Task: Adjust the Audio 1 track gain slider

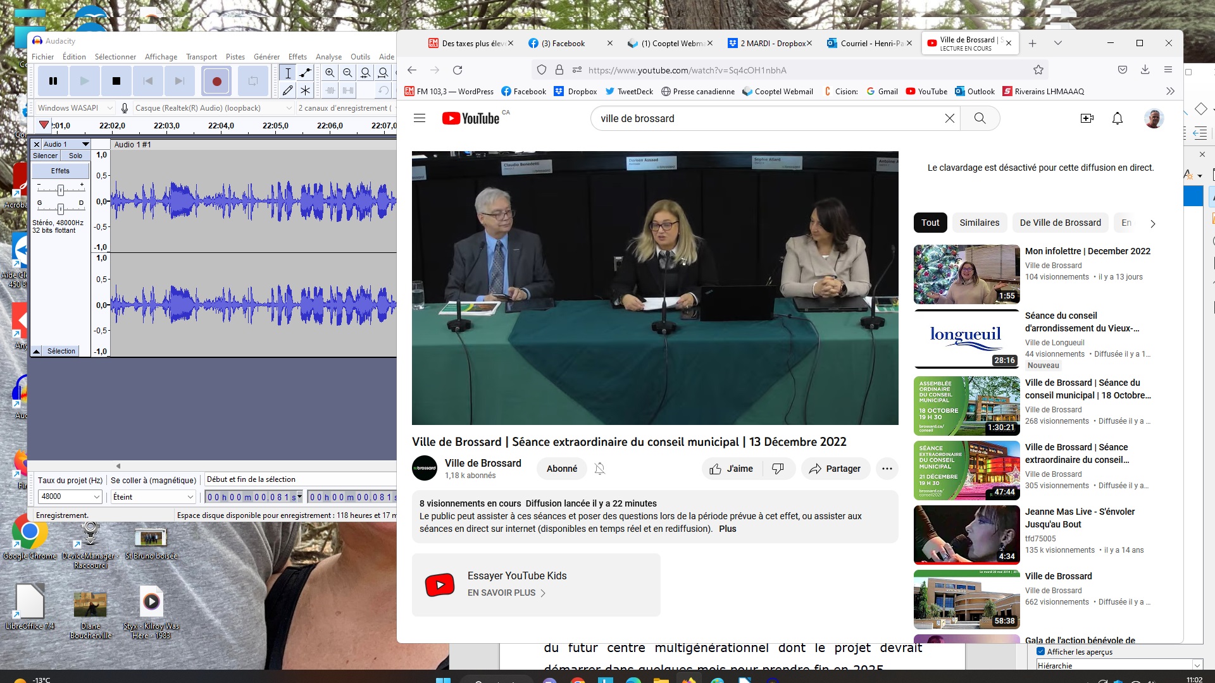Action: pos(61,190)
